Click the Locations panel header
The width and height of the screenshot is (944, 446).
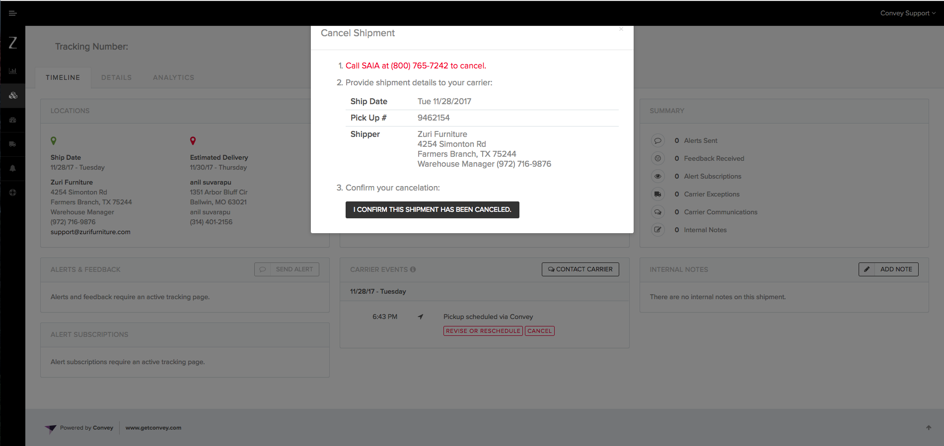click(185, 111)
